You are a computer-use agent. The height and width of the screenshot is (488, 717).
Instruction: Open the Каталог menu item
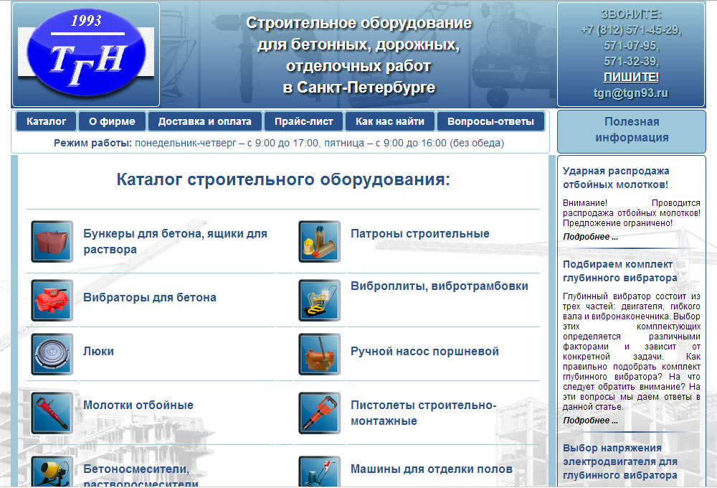[46, 121]
